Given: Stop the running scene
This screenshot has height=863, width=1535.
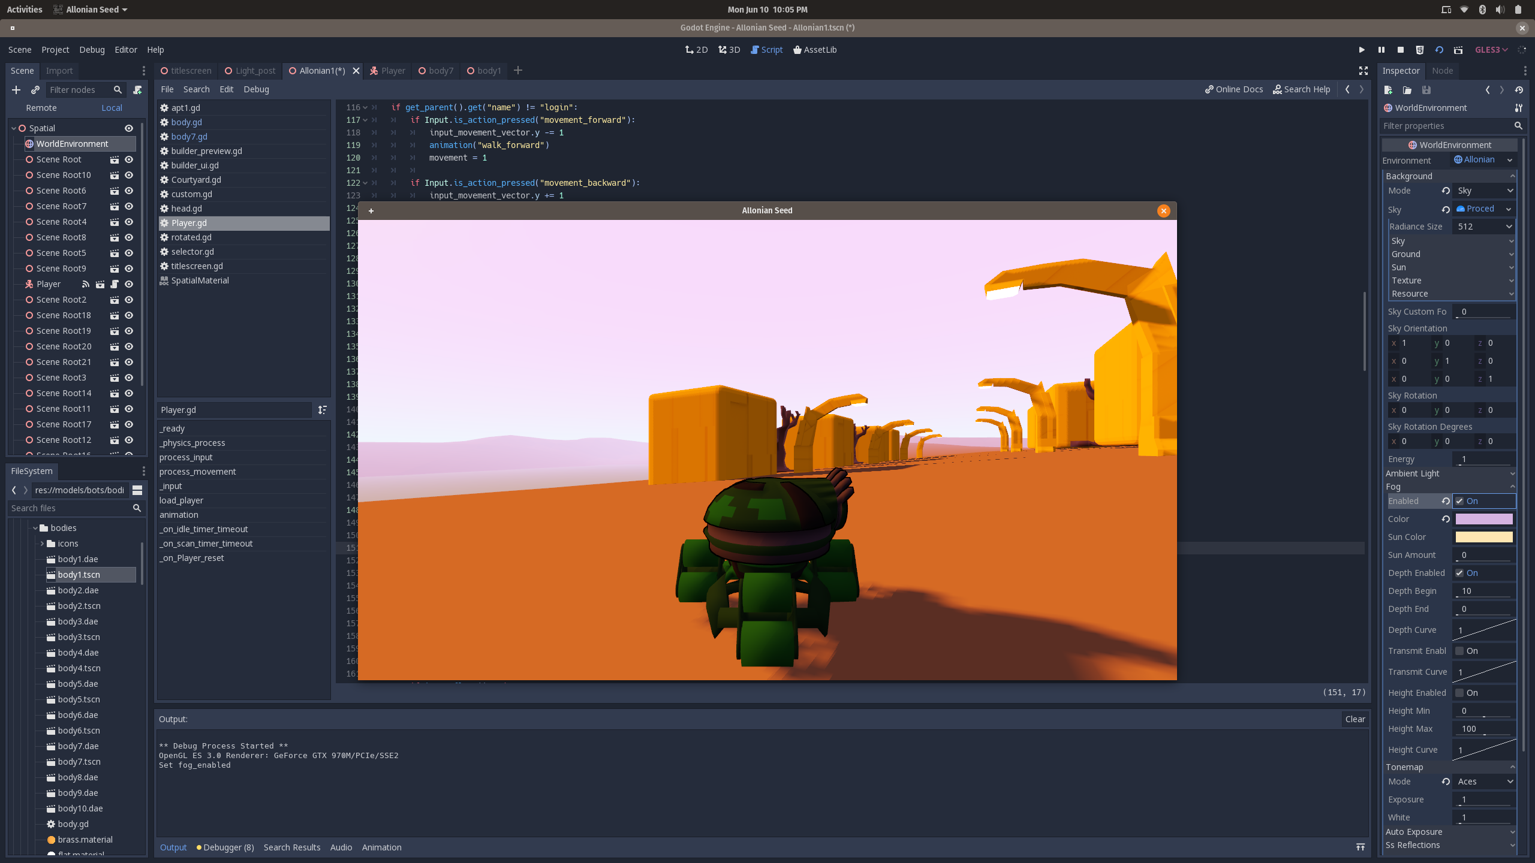Looking at the screenshot, I should 1401,50.
